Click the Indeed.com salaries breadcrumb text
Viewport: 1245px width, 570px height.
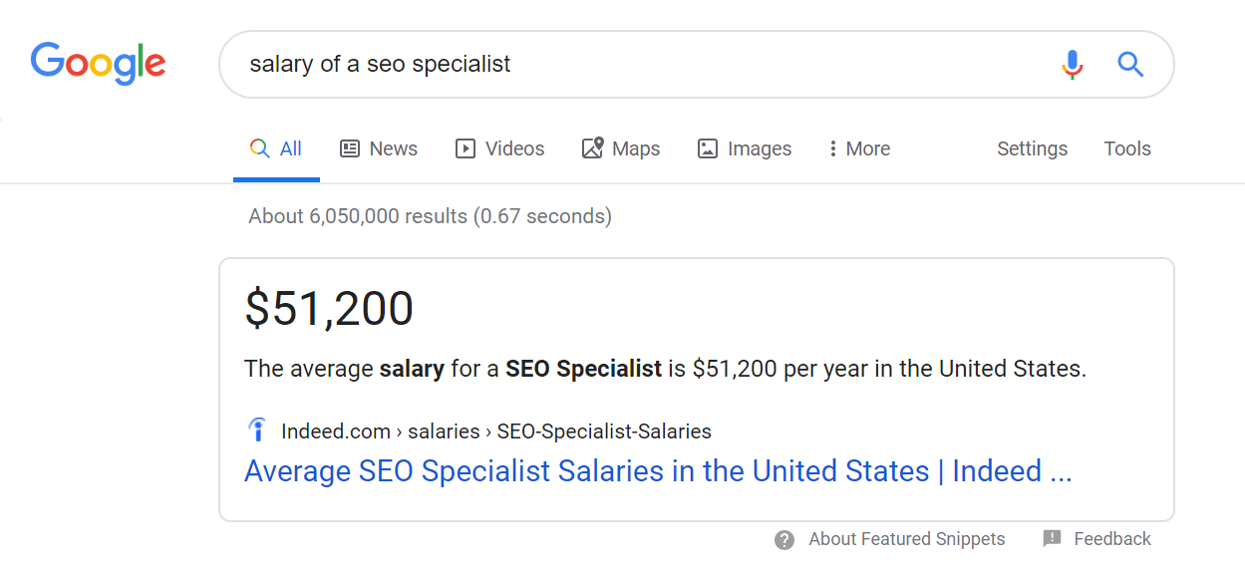(496, 431)
